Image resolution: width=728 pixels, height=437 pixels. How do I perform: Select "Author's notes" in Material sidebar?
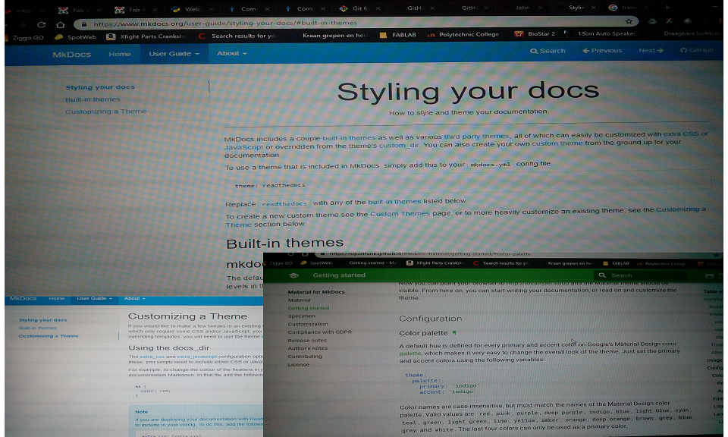(x=307, y=348)
